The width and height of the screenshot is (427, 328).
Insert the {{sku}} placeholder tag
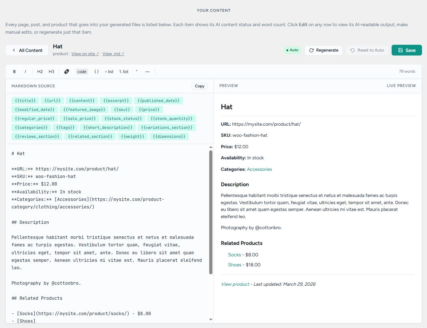pos(122,110)
